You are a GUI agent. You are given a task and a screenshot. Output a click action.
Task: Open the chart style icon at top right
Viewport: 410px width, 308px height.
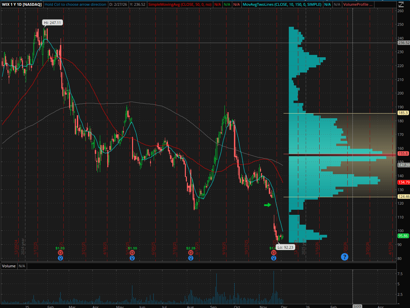click(401, 4)
